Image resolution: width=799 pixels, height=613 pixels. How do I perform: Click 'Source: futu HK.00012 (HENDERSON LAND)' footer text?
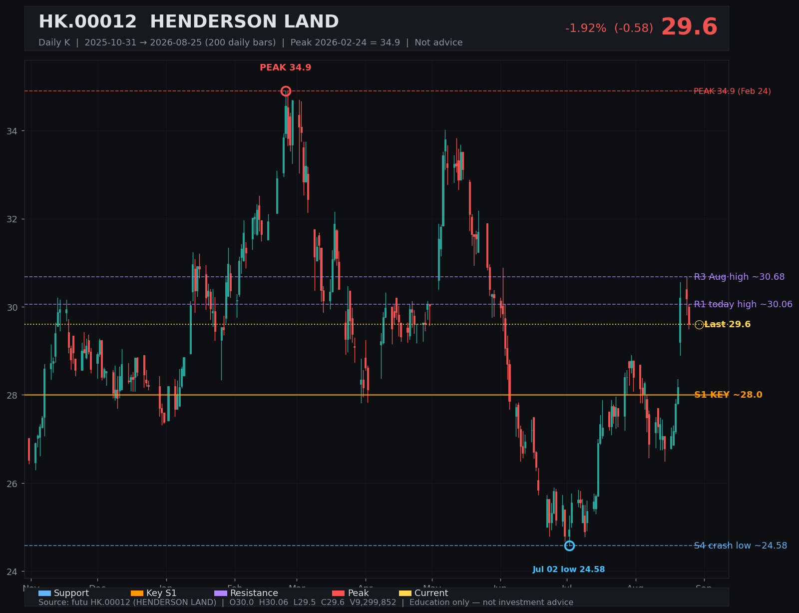(x=127, y=603)
